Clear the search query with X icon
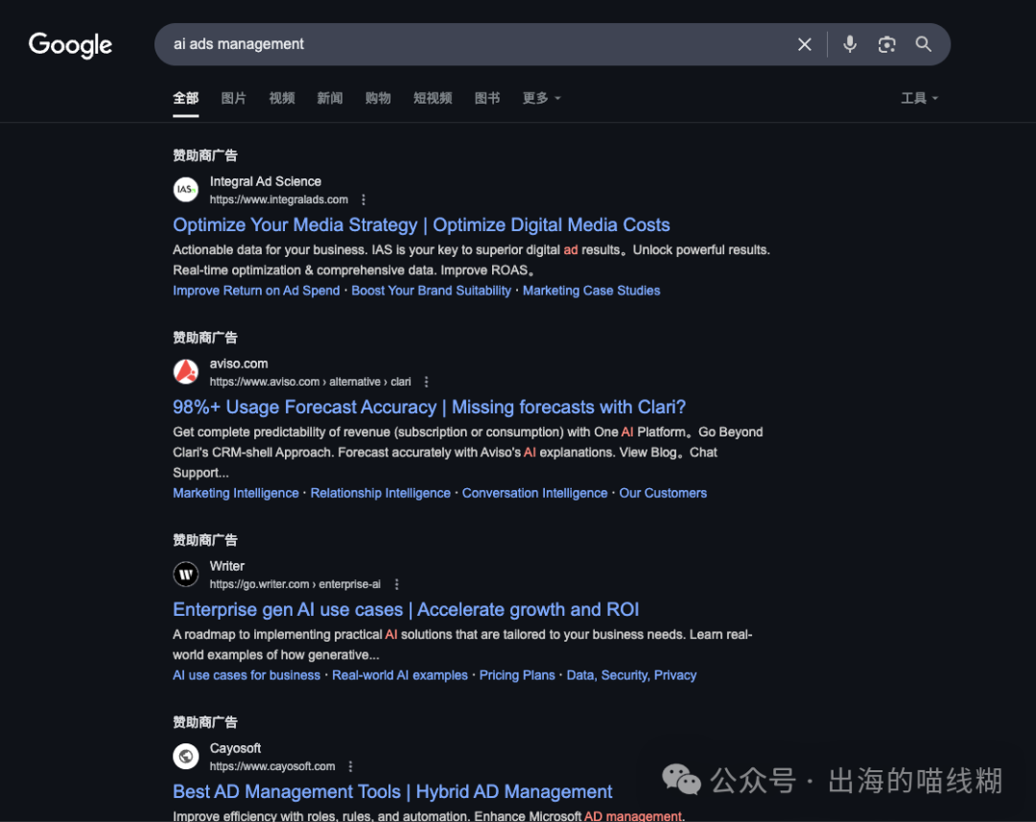Image resolution: width=1036 pixels, height=822 pixels. [804, 44]
